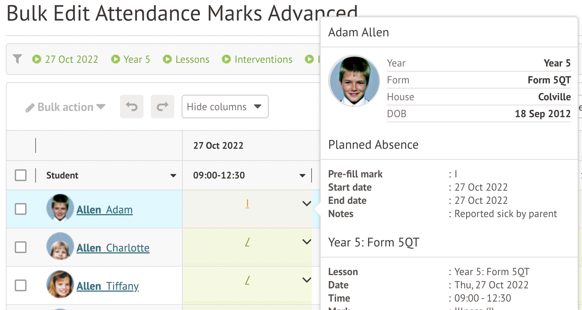Click the green icon beside 27 Oct 2022
This screenshot has width=582, height=310.
click(x=37, y=59)
